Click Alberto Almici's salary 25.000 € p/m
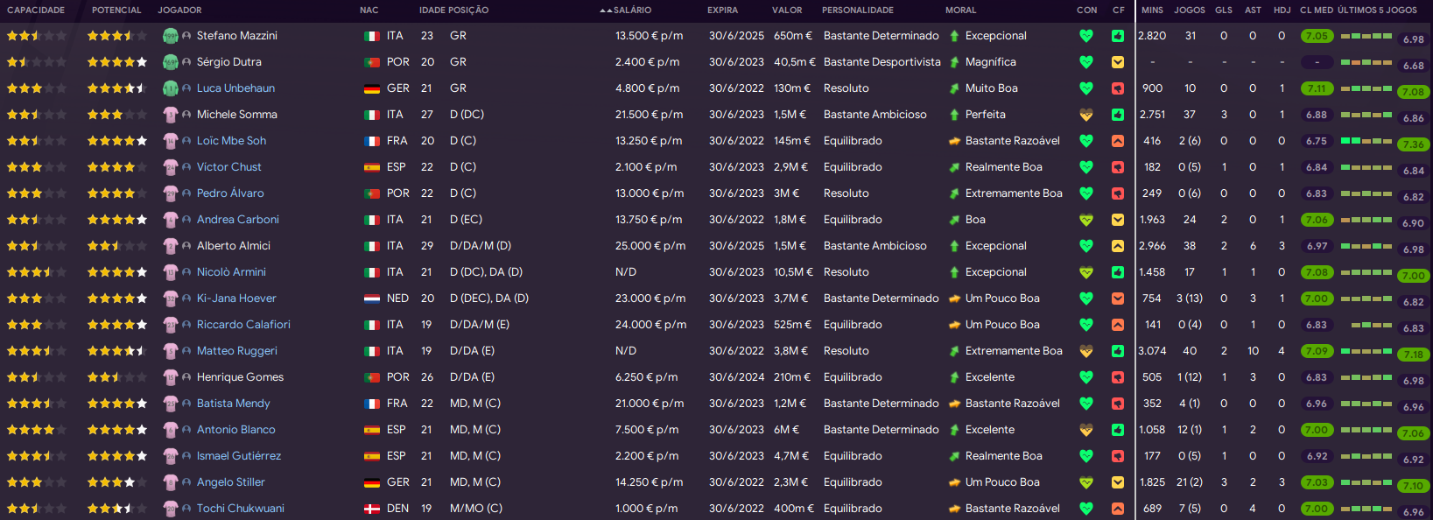1433x520 pixels. tap(650, 246)
